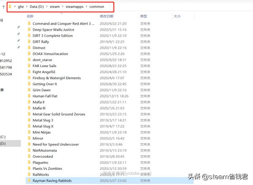Open ghz breadcrumb in address bar
The width and height of the screenshot is (253, 185).
click(x=21, y=7)
